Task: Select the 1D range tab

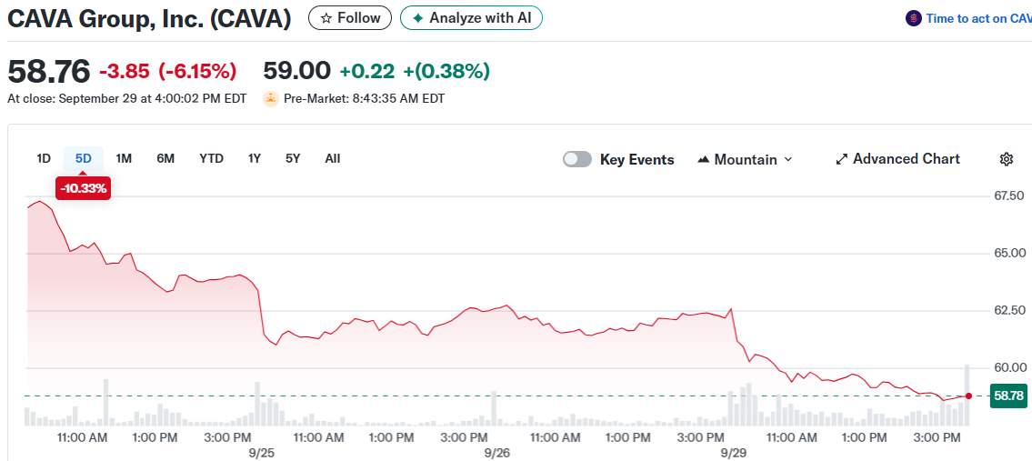Action: (44, 159)
